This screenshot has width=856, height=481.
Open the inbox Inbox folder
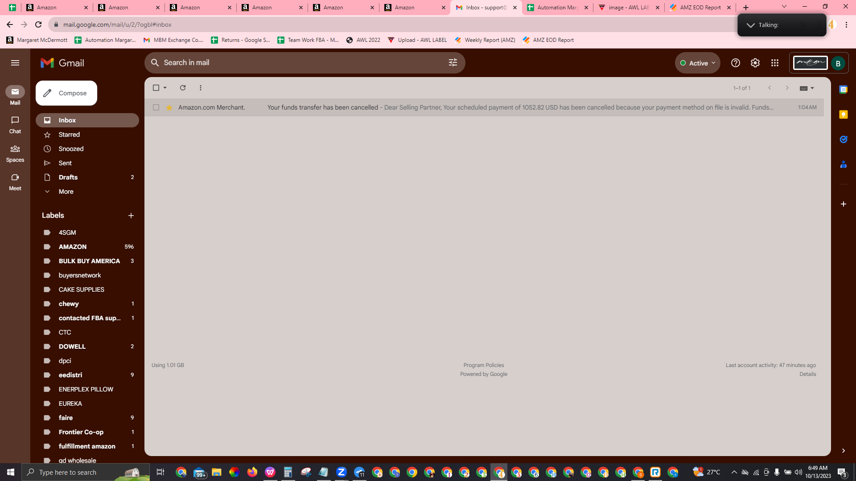87,120
